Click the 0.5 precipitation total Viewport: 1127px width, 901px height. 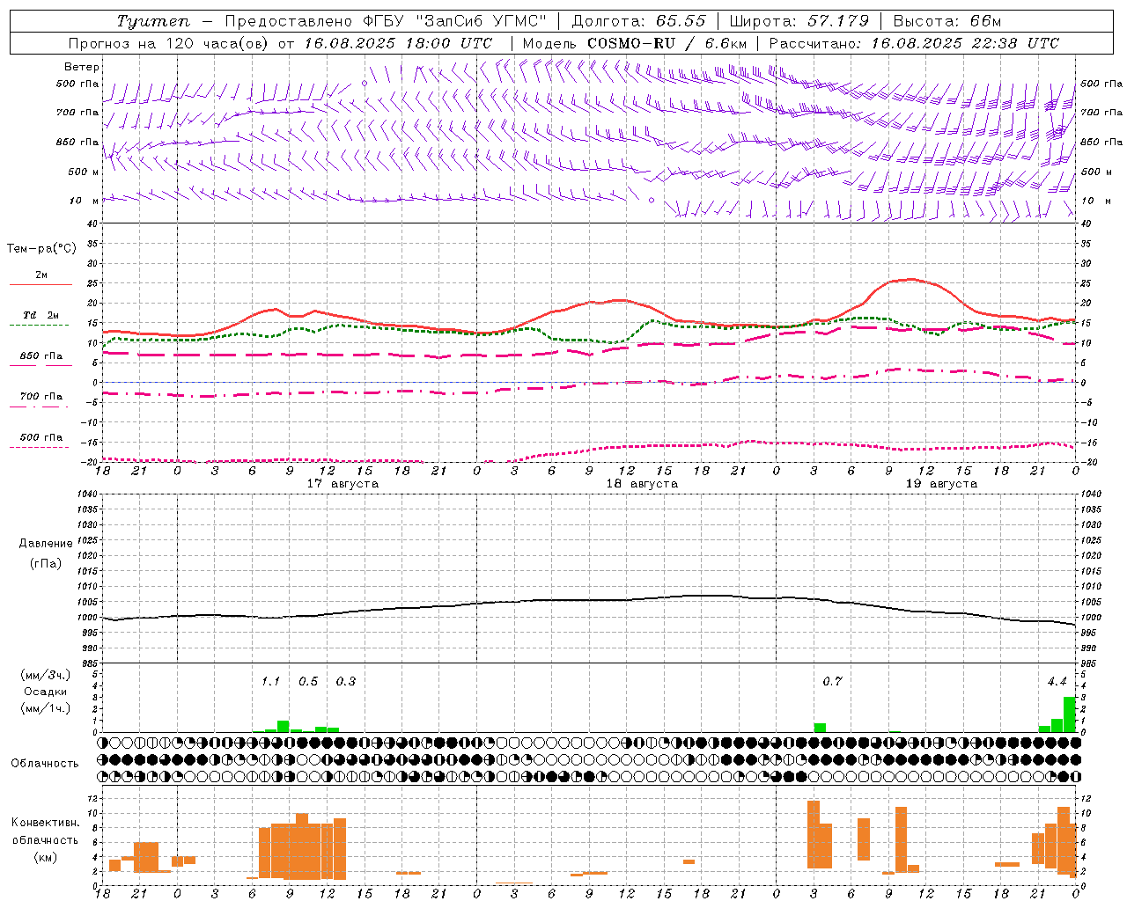(x=308, y=682)
